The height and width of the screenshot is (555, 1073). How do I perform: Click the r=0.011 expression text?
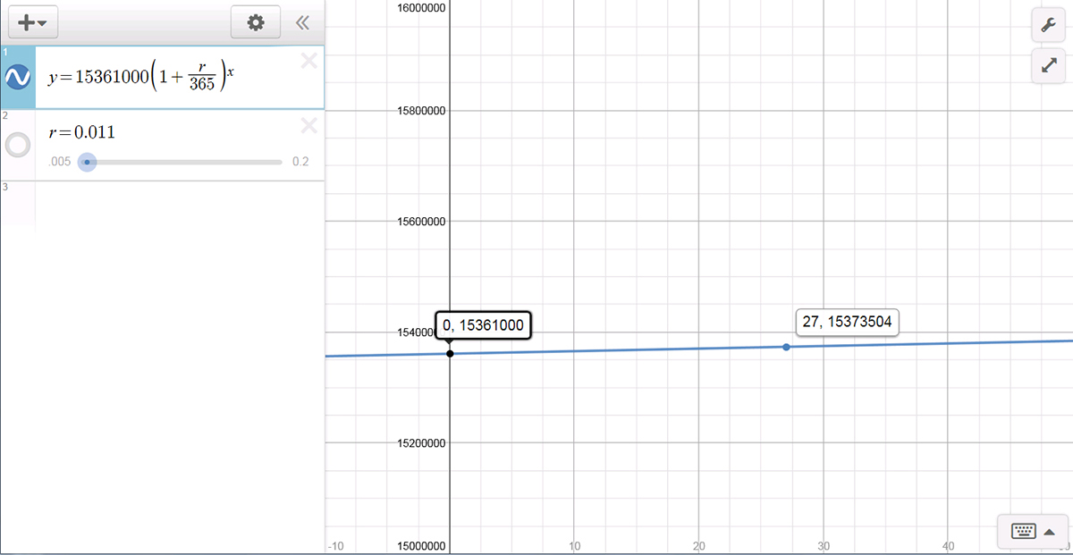pos(82,132)
